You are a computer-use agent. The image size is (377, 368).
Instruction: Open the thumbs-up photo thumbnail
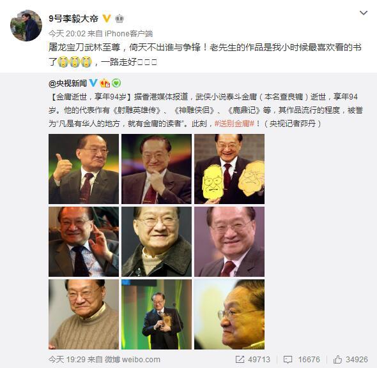tap(84, 169)
